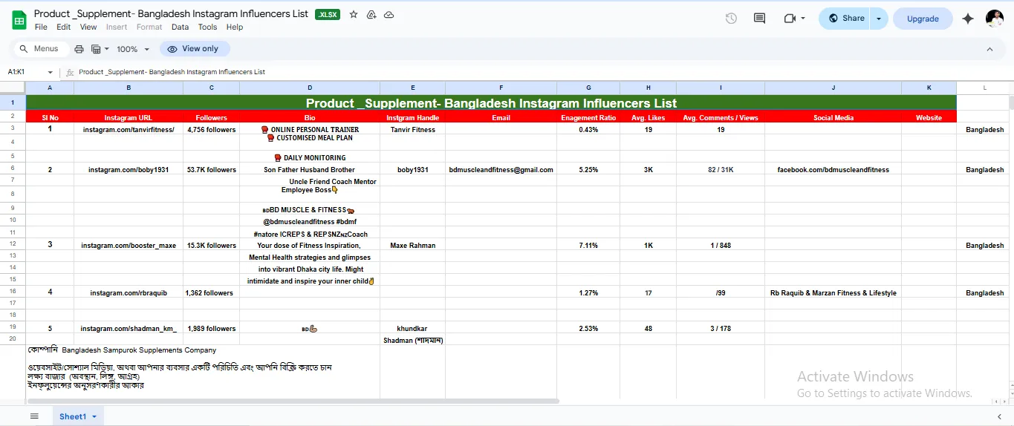The width and height of the screenshot is (1014, 426).
Task: Click the XLSX file format badge
Action: pyautogui.click(x=328, y=15)
